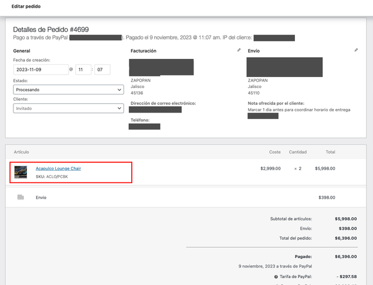This screenshot has width=373, height=285.
Task: Click the Detalles de Pedido #4699 heading
Action: pos(51,30)
